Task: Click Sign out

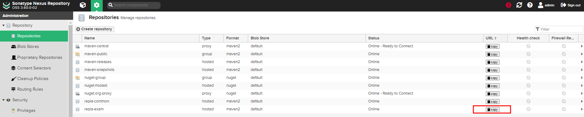Action: 571,5
